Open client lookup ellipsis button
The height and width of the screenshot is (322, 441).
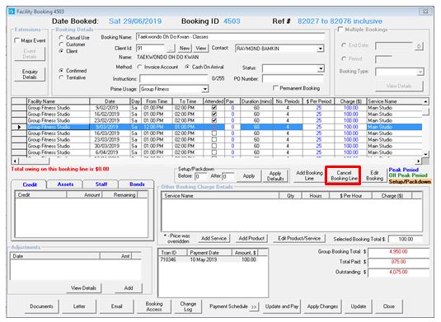[171, 49]
